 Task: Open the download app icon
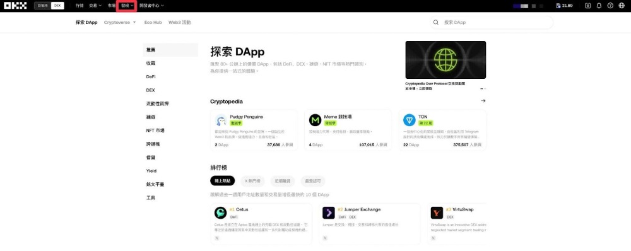(588, 6)
